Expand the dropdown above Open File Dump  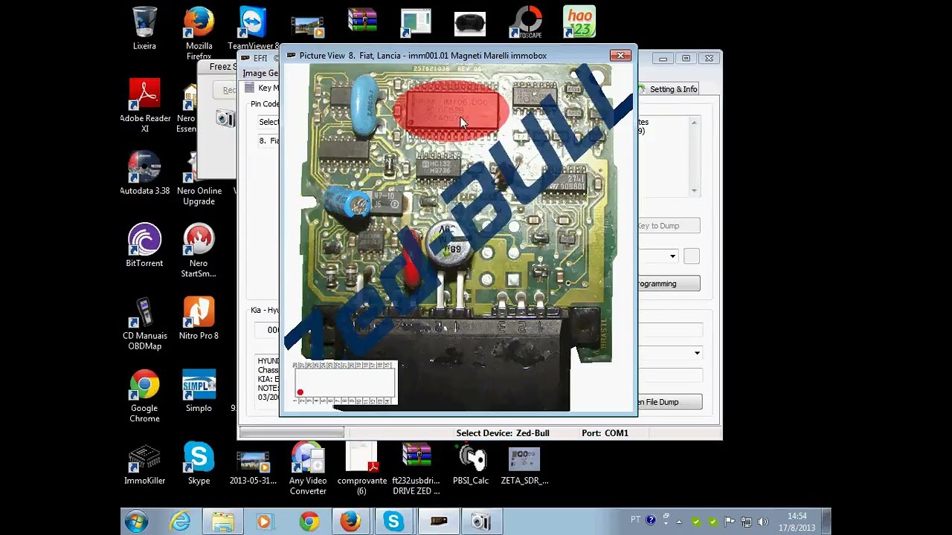pyautogui.click(x=697, y=353)
